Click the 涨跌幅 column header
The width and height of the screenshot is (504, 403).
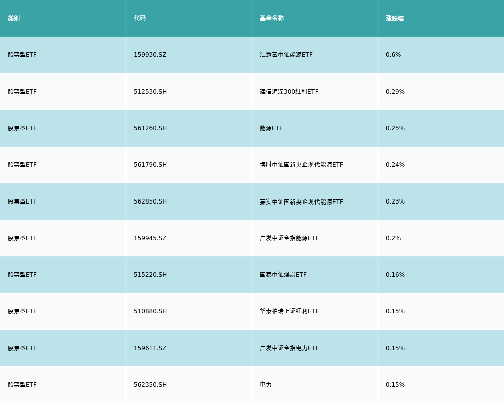point(395,18)
